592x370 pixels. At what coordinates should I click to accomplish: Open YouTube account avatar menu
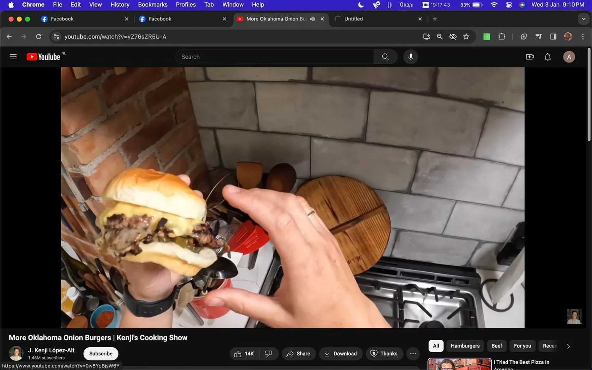[x=569, y=57]
